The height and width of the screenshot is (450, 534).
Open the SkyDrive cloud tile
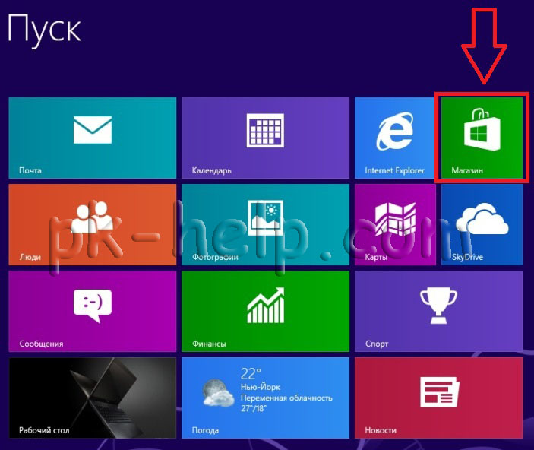tap(482, 225)
